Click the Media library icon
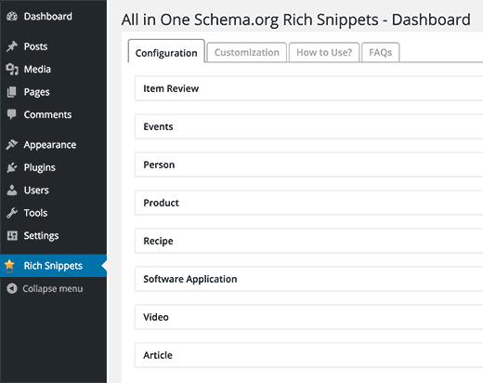 point(12,69)
